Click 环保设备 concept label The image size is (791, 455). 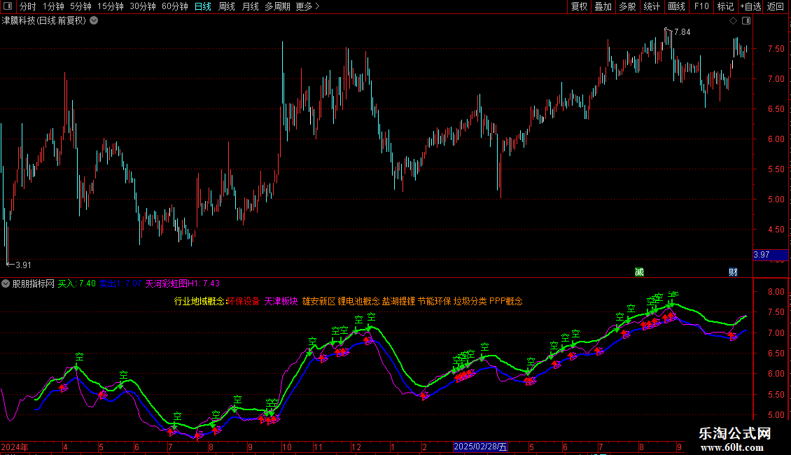click(x=244, y=301)
